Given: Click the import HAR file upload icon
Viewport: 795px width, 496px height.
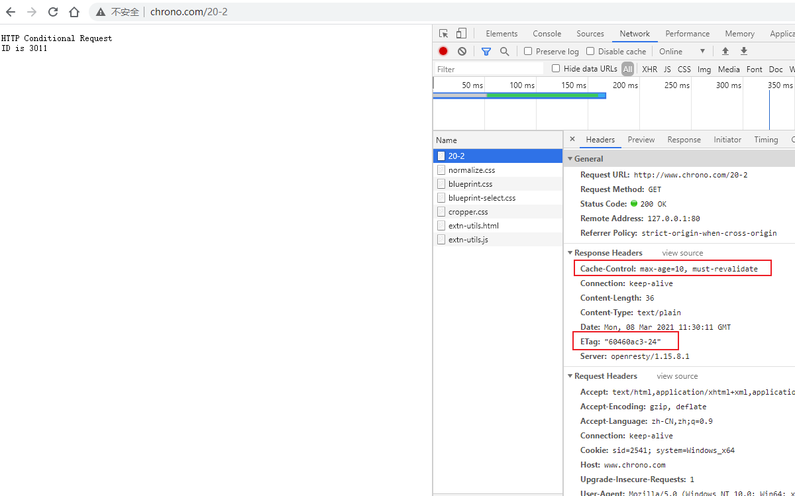Looking at the screenshot, I should pyautogui.click(x=725, y=51).
